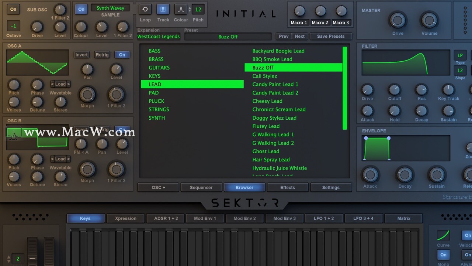Click the OSC A Pan knob

pos(87,69)
